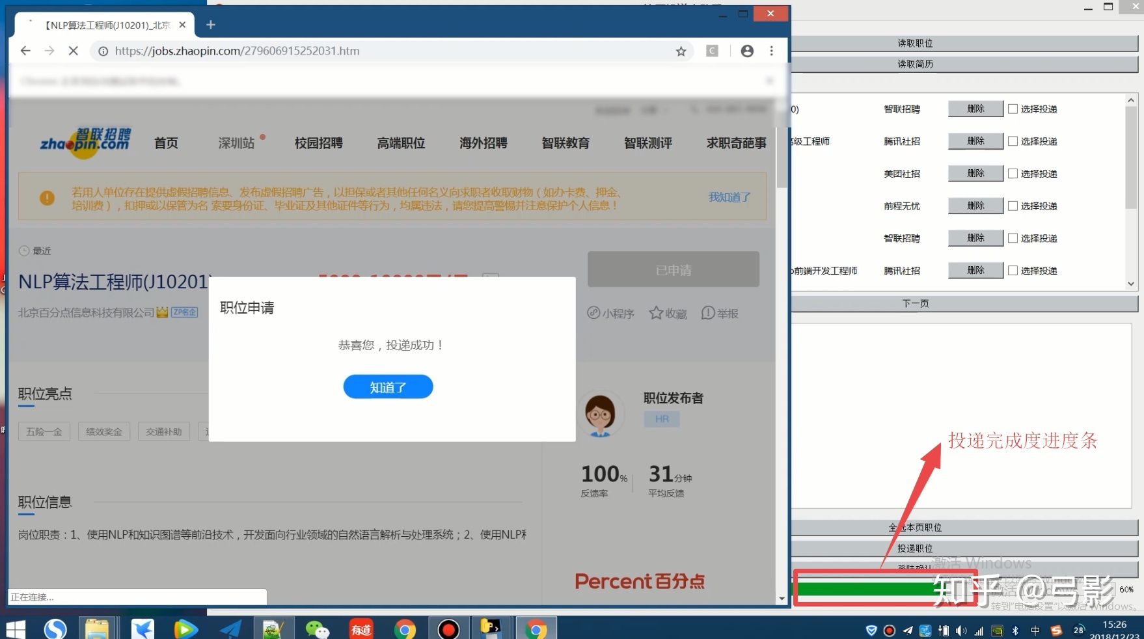The height and width of the screenshot is (639, 1144).
Task: Open the Chrome profile account icon
Action: click(747, 51)
